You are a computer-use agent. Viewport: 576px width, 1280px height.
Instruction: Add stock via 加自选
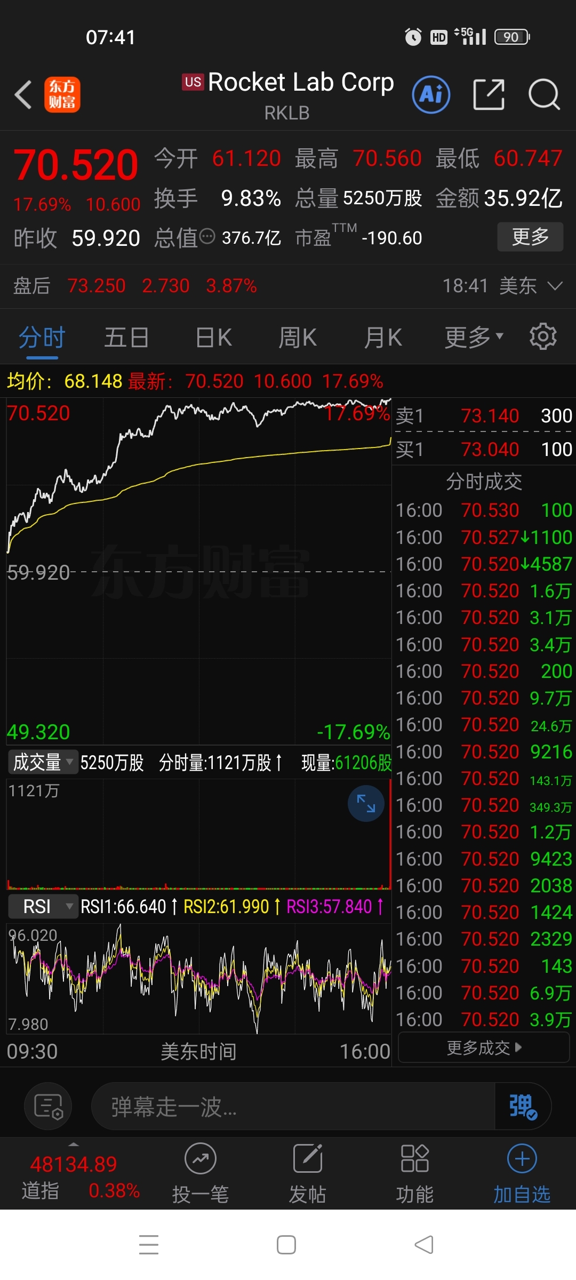[522, 1173]
